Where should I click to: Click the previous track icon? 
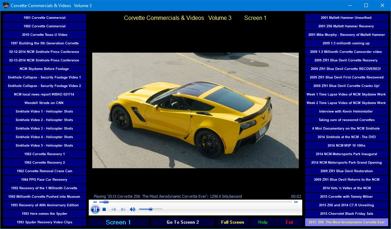(114, 209)
